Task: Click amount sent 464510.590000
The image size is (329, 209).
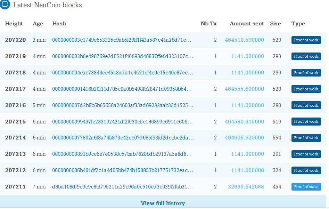Action: pos(245,40)
